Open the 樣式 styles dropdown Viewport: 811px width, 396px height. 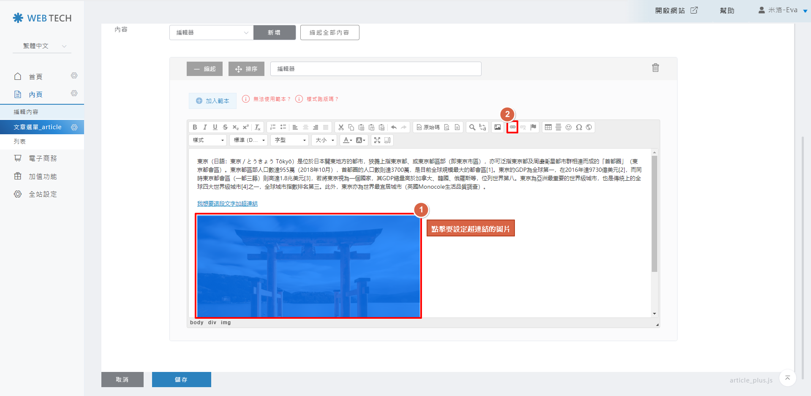click(x=208, y=140)
